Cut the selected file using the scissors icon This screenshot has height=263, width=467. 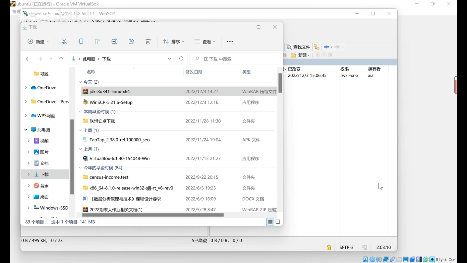pyautogui.click(x=64, y=41)
